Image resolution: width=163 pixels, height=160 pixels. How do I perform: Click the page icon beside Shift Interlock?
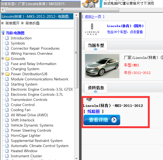(7, 120)
